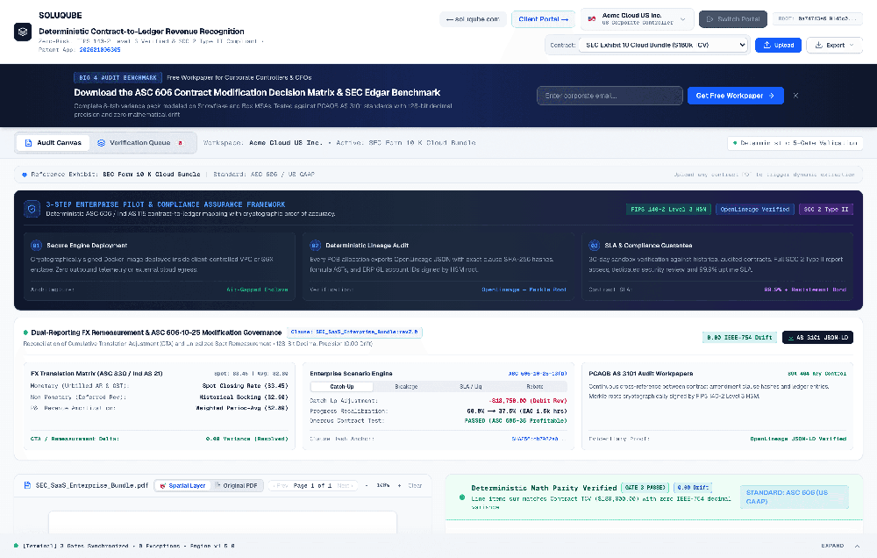Expand the Export options chevron
The image size is (877, 558).
coord(852,46)
